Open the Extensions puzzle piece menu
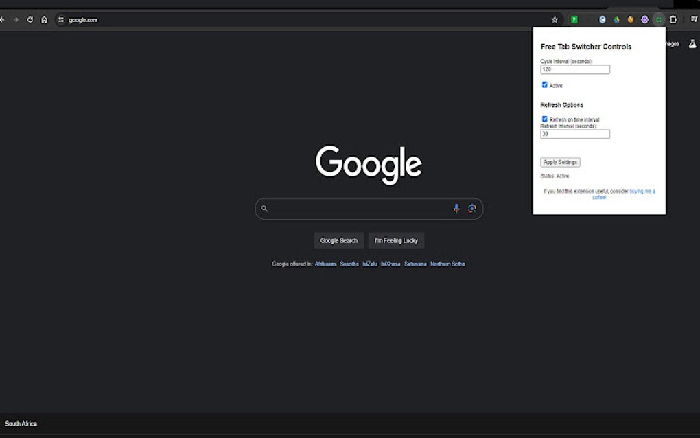 pyautogui.click(x=673, y=19)
